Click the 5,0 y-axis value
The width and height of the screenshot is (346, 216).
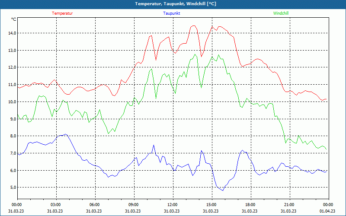(x=13, y=187)
